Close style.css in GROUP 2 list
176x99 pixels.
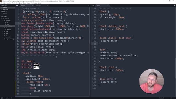click(x=2, y=13)
